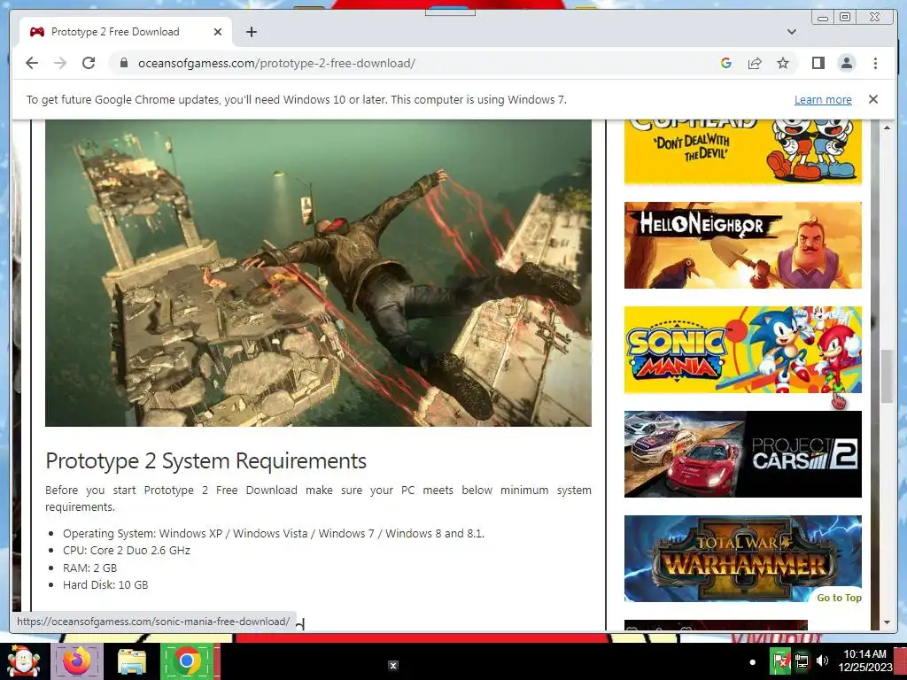The width and height of the screenshot is (907, 680).
Task: Click the Operating System requirement line
Action: (x=274, y=533)
